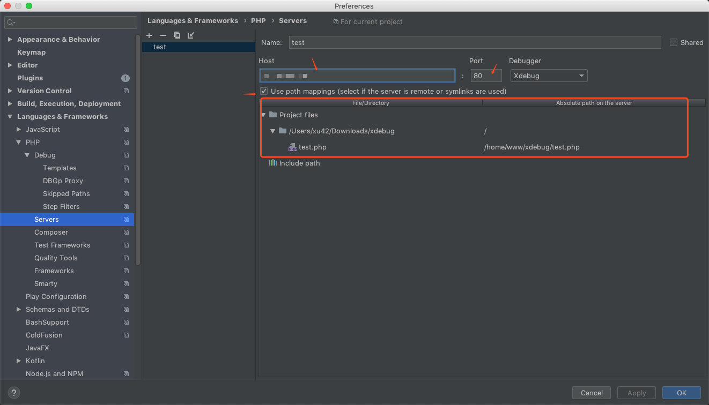Expand Version Control section arrow
The width and height of the screenshot is (709, 405).
pos(10,91)
